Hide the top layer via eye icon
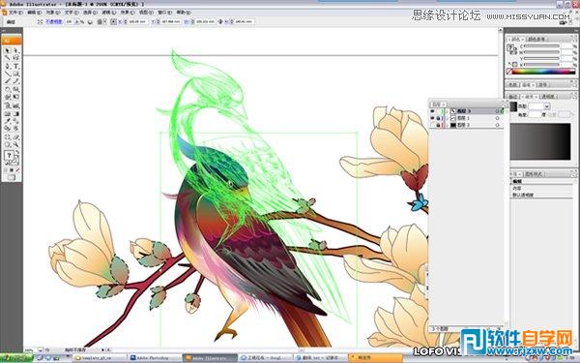This screenshot has width=580, height=363. [x=432, y=111]
